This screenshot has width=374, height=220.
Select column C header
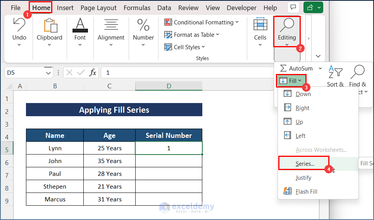point(109,86)
